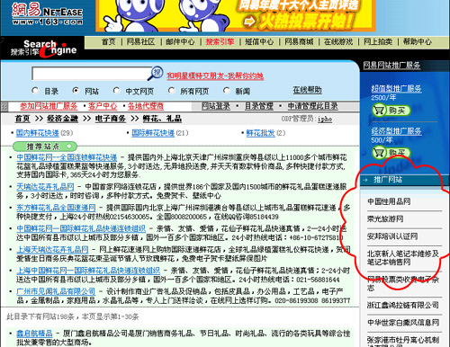450x347 pixels.
Task: Open the 中国性用品网 promoted site
Action: tap(389, 201)
